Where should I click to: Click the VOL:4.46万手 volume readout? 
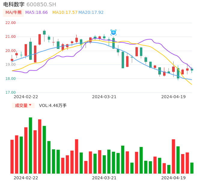(53, 105)
